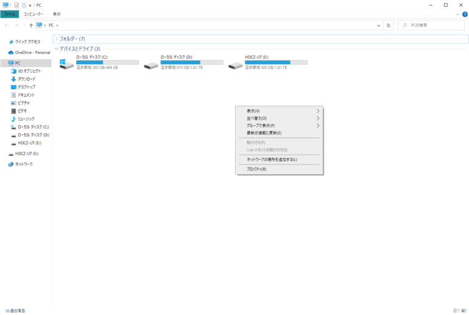The height and width of the screenshot is (315, 469).
Task: Expand the フォルダー (7) group
Action: tap(56, 39)
